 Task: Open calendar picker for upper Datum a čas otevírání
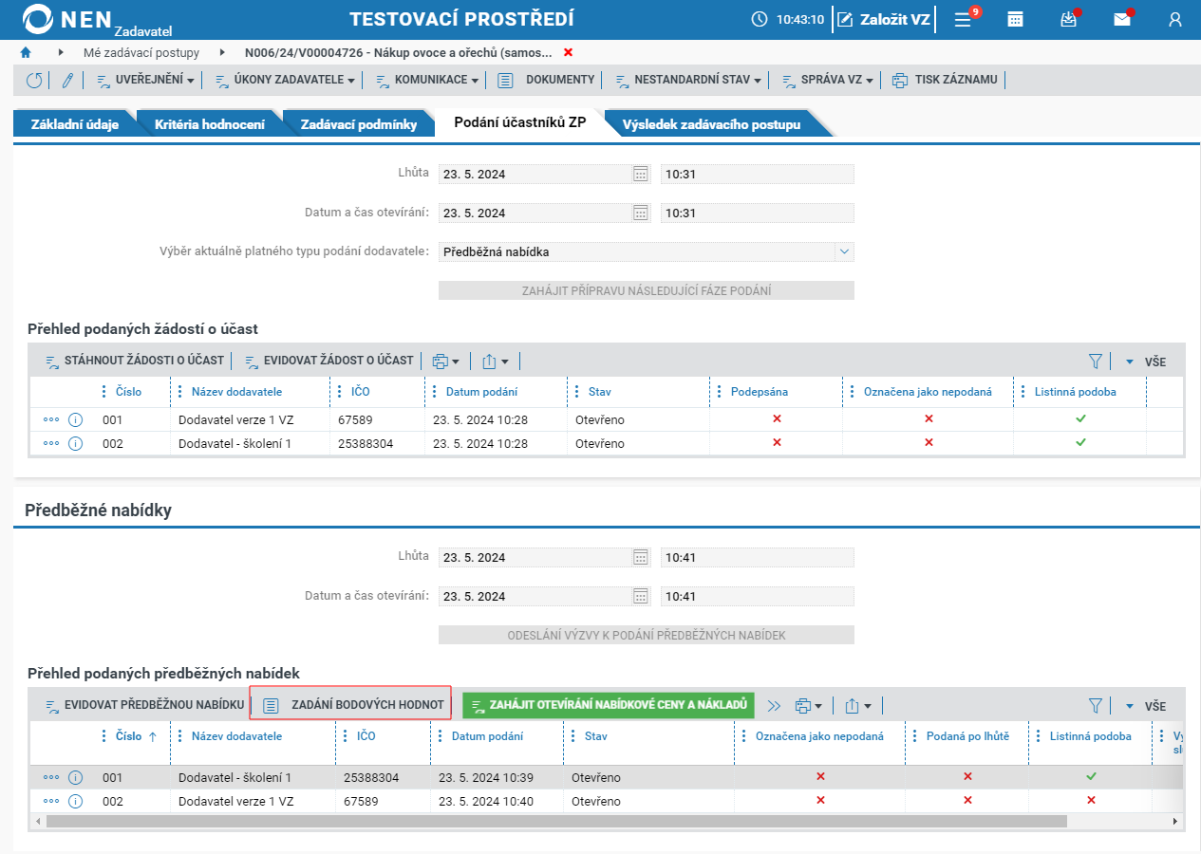coord(641,213)
